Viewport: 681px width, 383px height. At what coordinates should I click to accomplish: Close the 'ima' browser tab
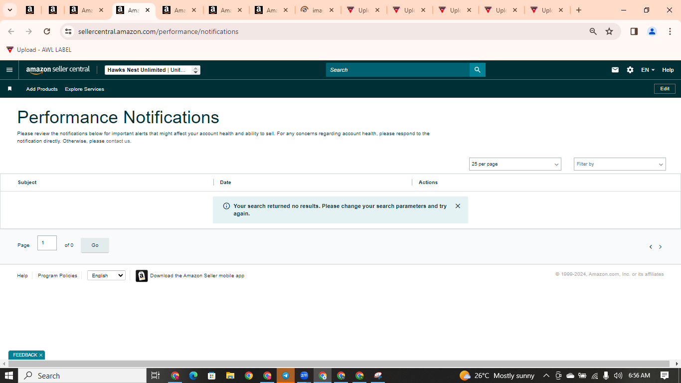332,10
